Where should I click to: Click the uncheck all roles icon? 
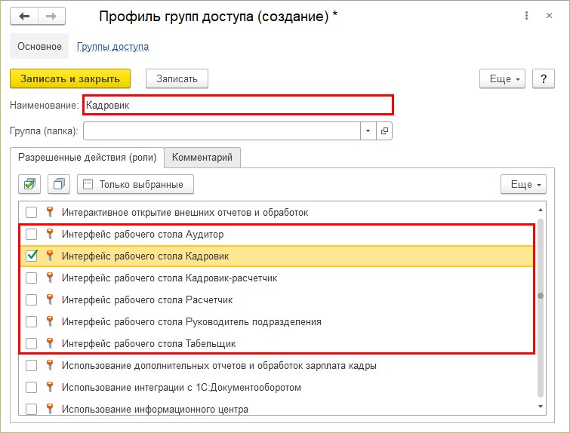[x=59, y=184]
